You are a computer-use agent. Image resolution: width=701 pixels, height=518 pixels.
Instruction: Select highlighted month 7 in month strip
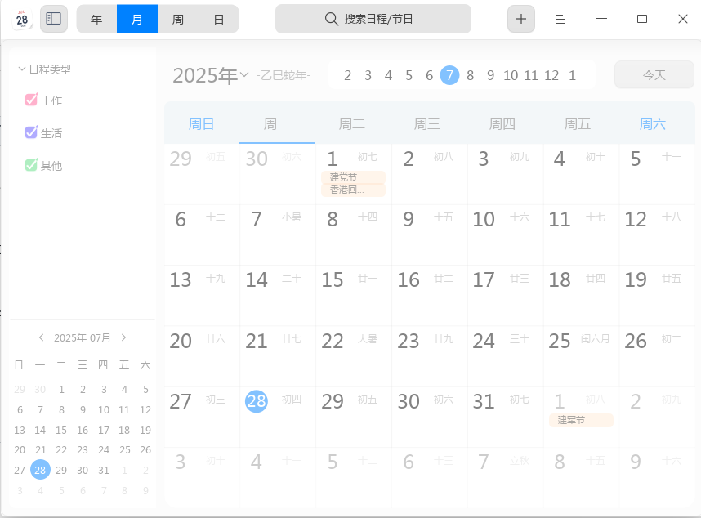[449, 75]
